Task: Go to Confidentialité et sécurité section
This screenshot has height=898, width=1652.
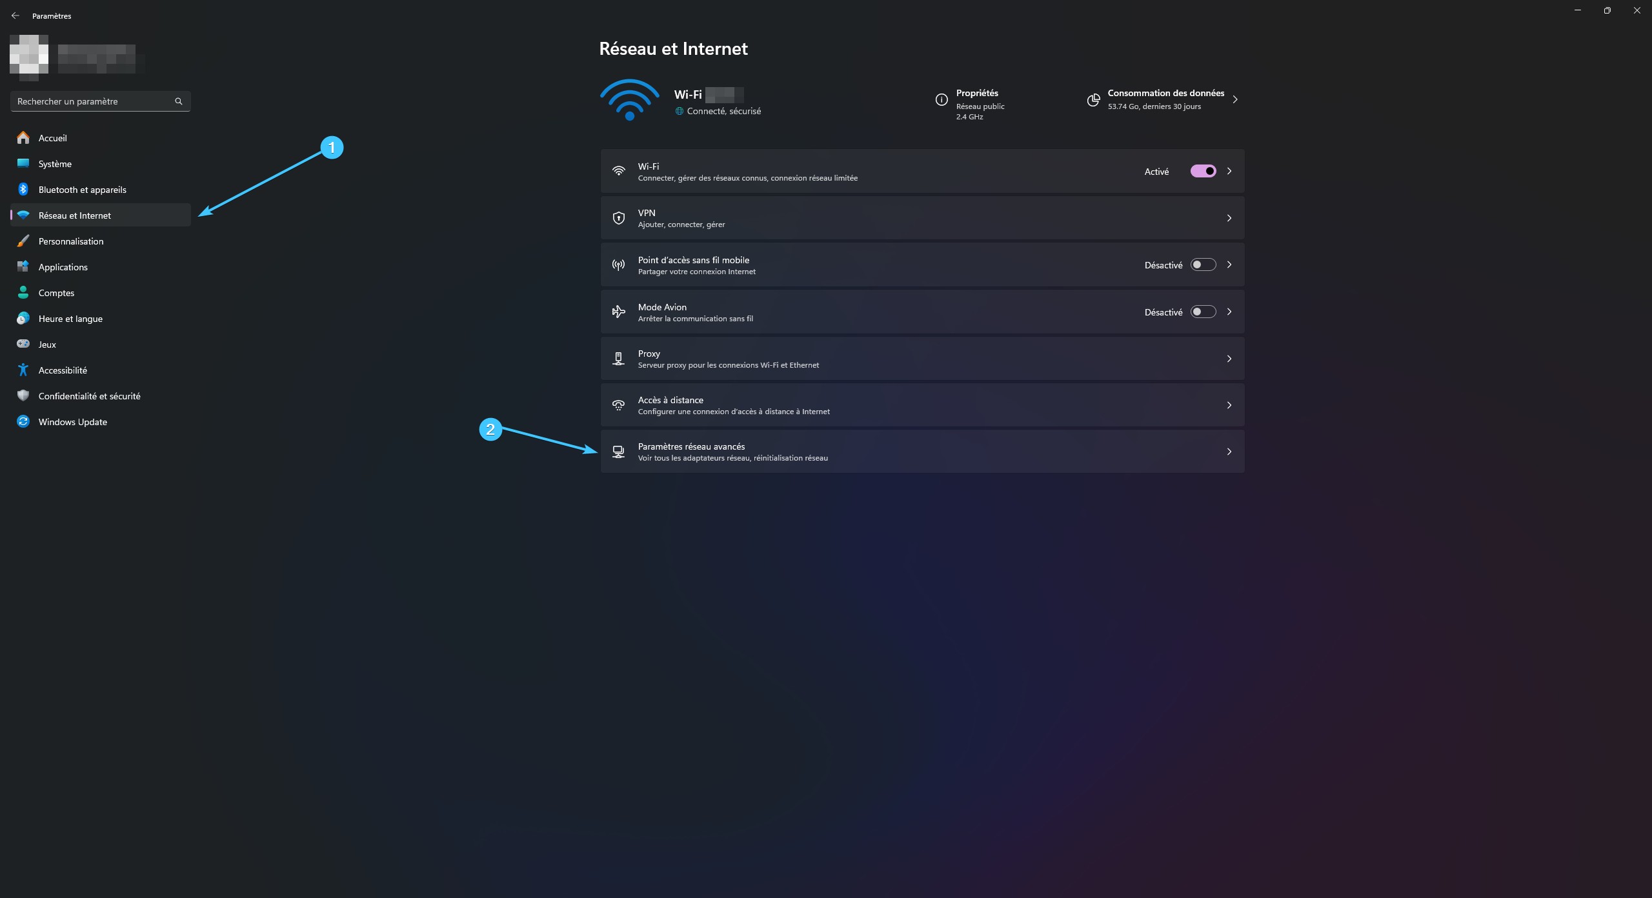Action: pyautogui.click(x=89, y=395)
